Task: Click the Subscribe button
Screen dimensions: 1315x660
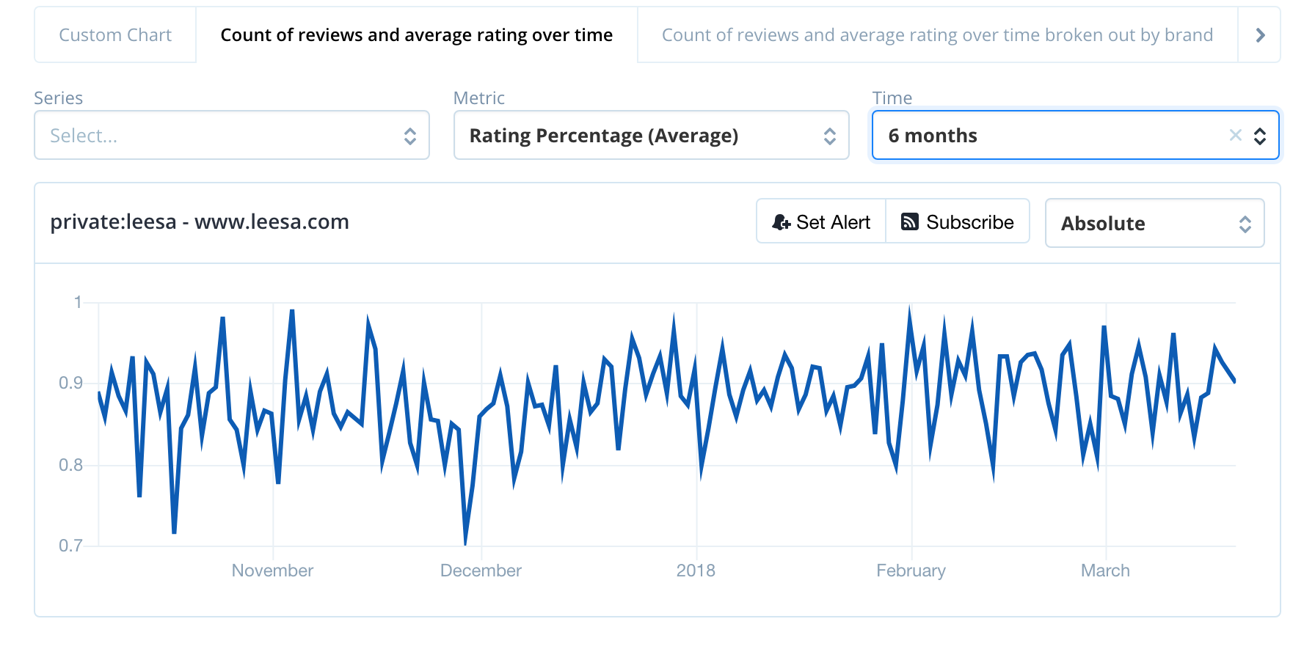Action: (958, 221)
